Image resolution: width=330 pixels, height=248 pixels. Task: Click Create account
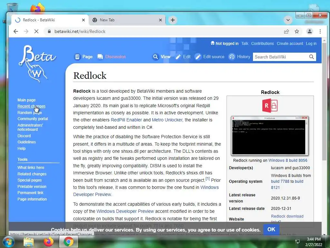coord(290,44)
